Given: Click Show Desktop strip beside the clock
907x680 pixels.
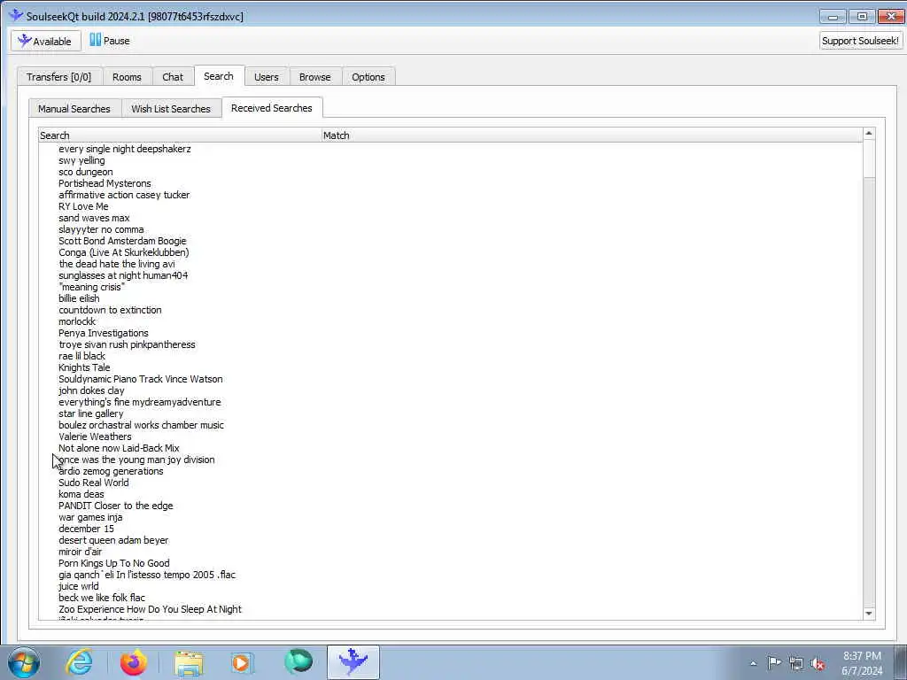Looking at the screenshot, I should click(901, 662).
